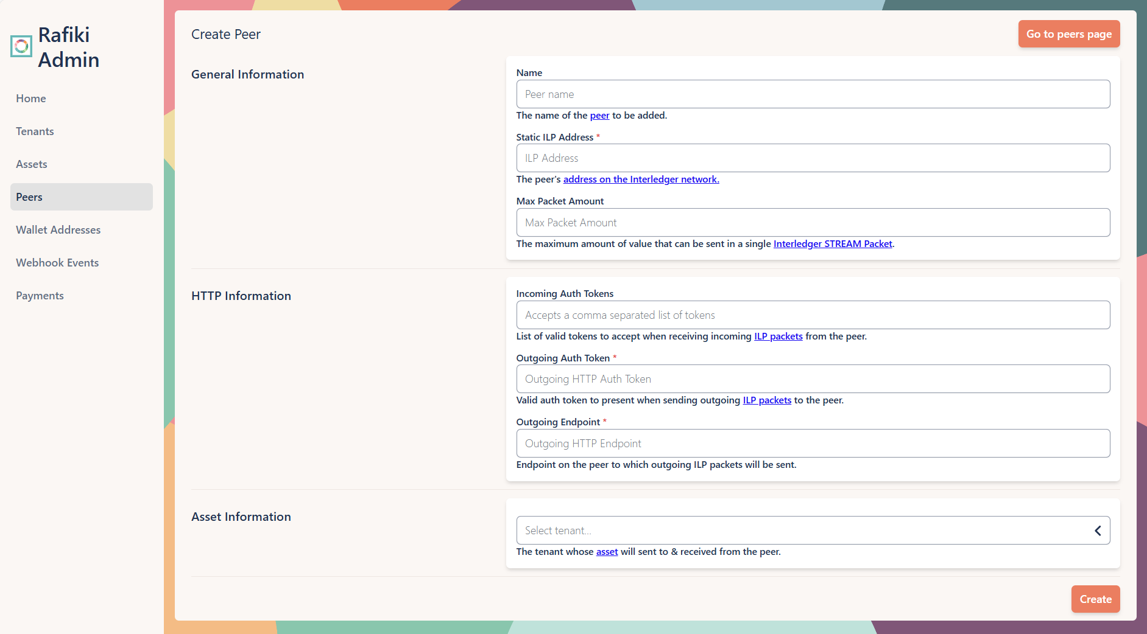Follow the peer documentation link
The image size is (1147, 634).
(599, 115)
